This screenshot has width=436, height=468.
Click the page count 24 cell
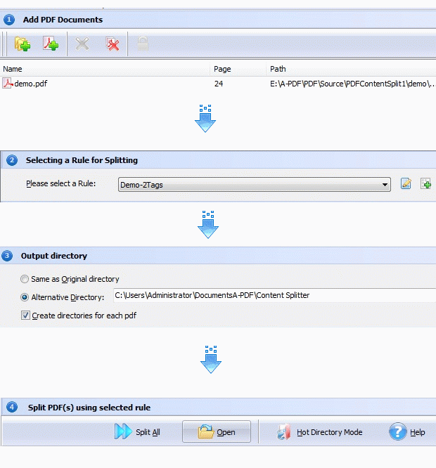click(x=219, y=84)
